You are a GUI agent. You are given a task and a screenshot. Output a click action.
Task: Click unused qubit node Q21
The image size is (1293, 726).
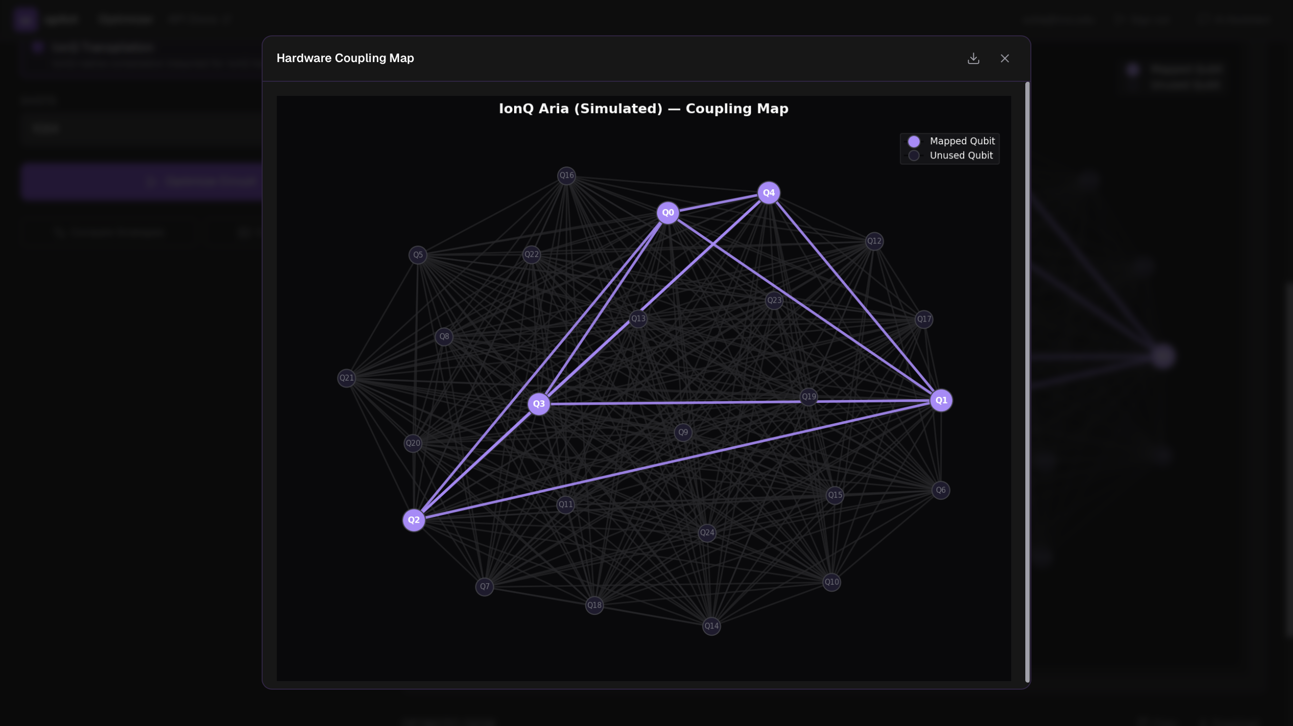(x=346, y=378)
